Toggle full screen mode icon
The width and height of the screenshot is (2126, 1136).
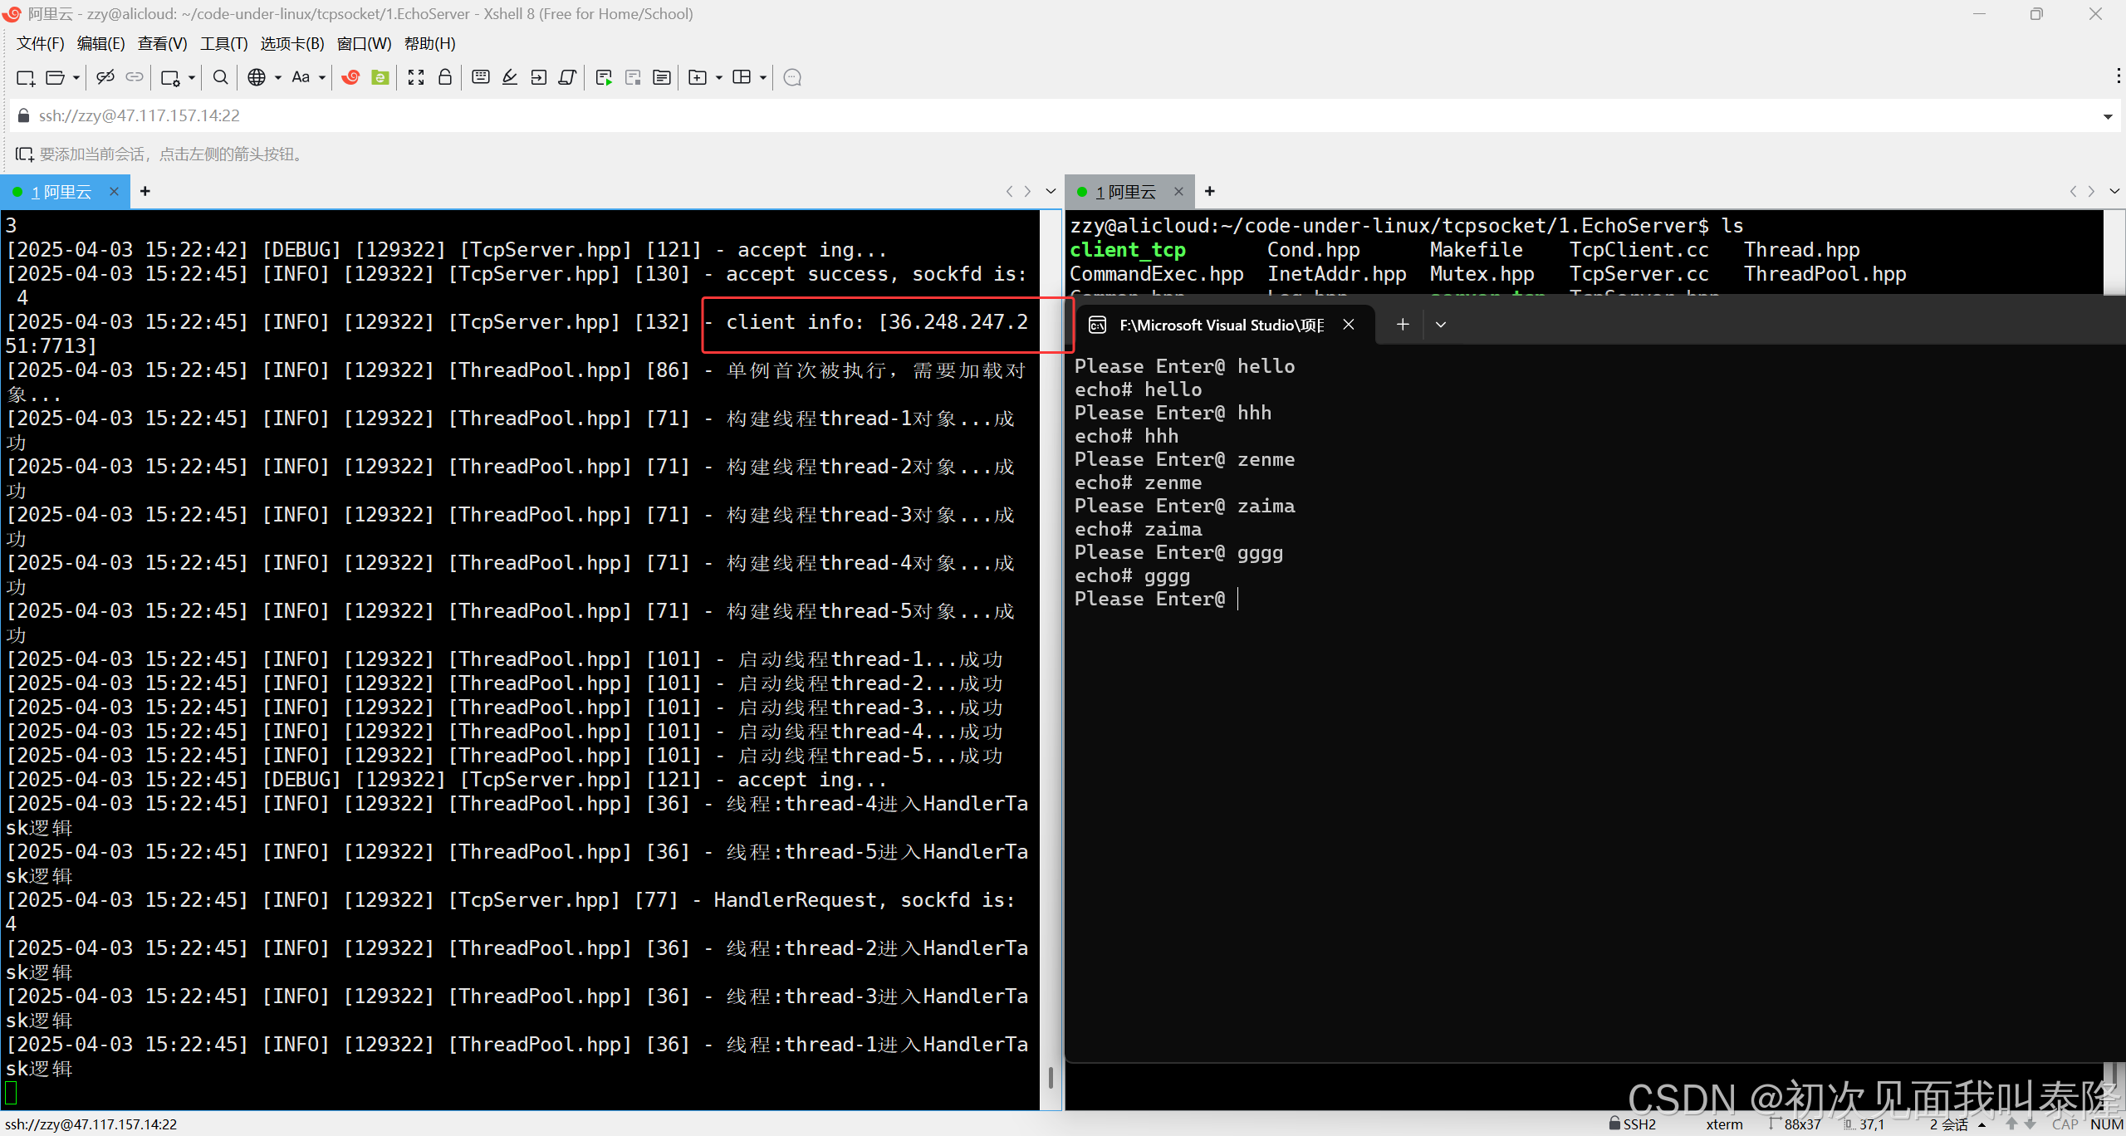[x=416, y=77]
